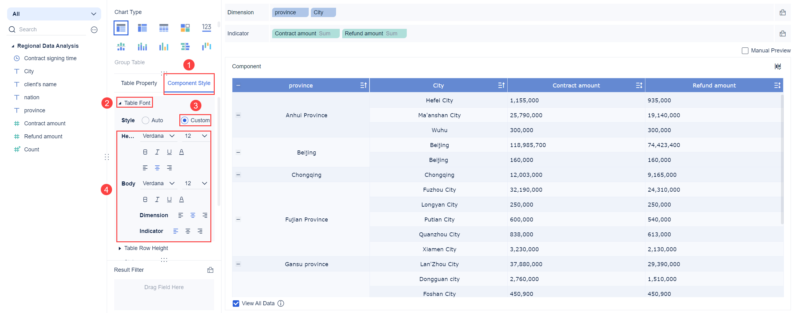794x313 pixels.
Task: Select the Auto style radio button
Action: coord(145,120)
